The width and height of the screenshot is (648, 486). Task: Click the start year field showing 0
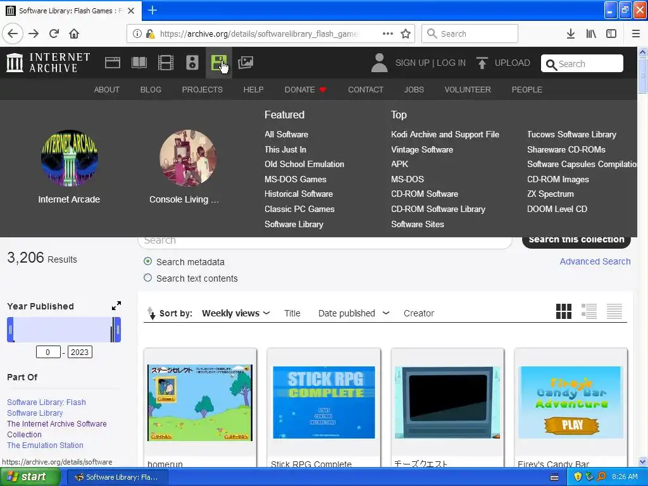coord(48,352)
